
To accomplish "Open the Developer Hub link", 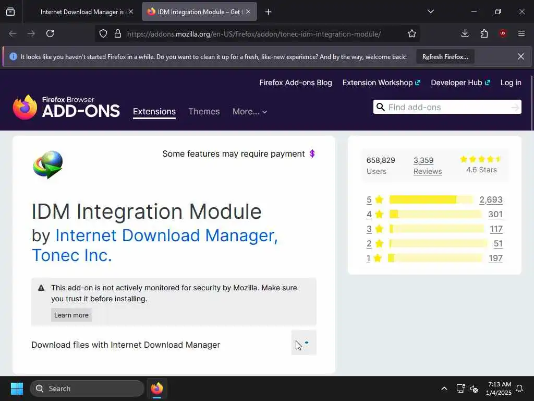I will coord(460,82).
